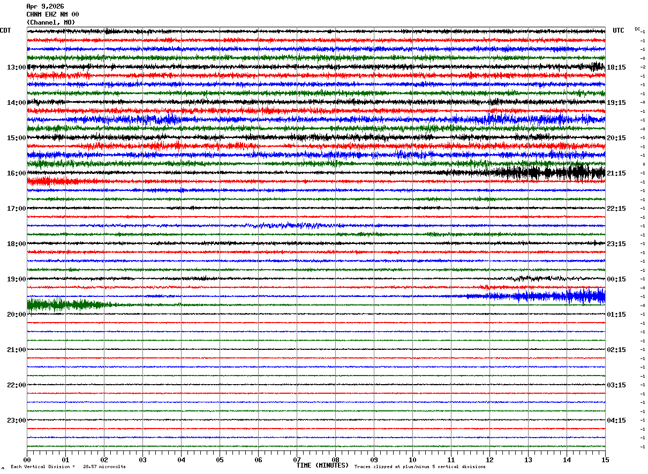The width and height of the screenshot is (648, 474).
Task: Click the 02:15 UTC label
Action: (x=617, y=350)
